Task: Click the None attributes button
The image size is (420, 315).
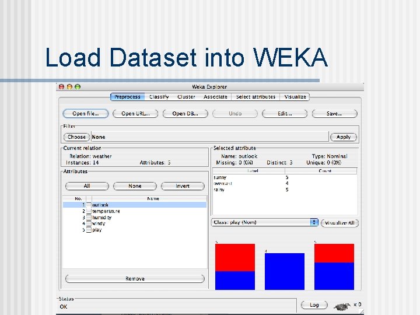Action: (x=135, y=186)
